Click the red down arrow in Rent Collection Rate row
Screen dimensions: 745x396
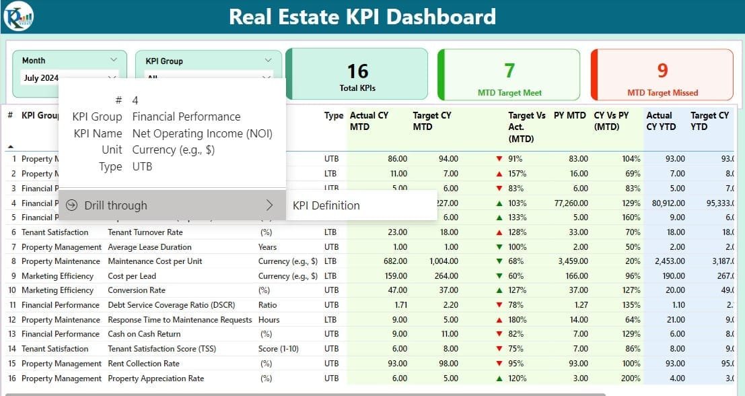pos(499,364)
